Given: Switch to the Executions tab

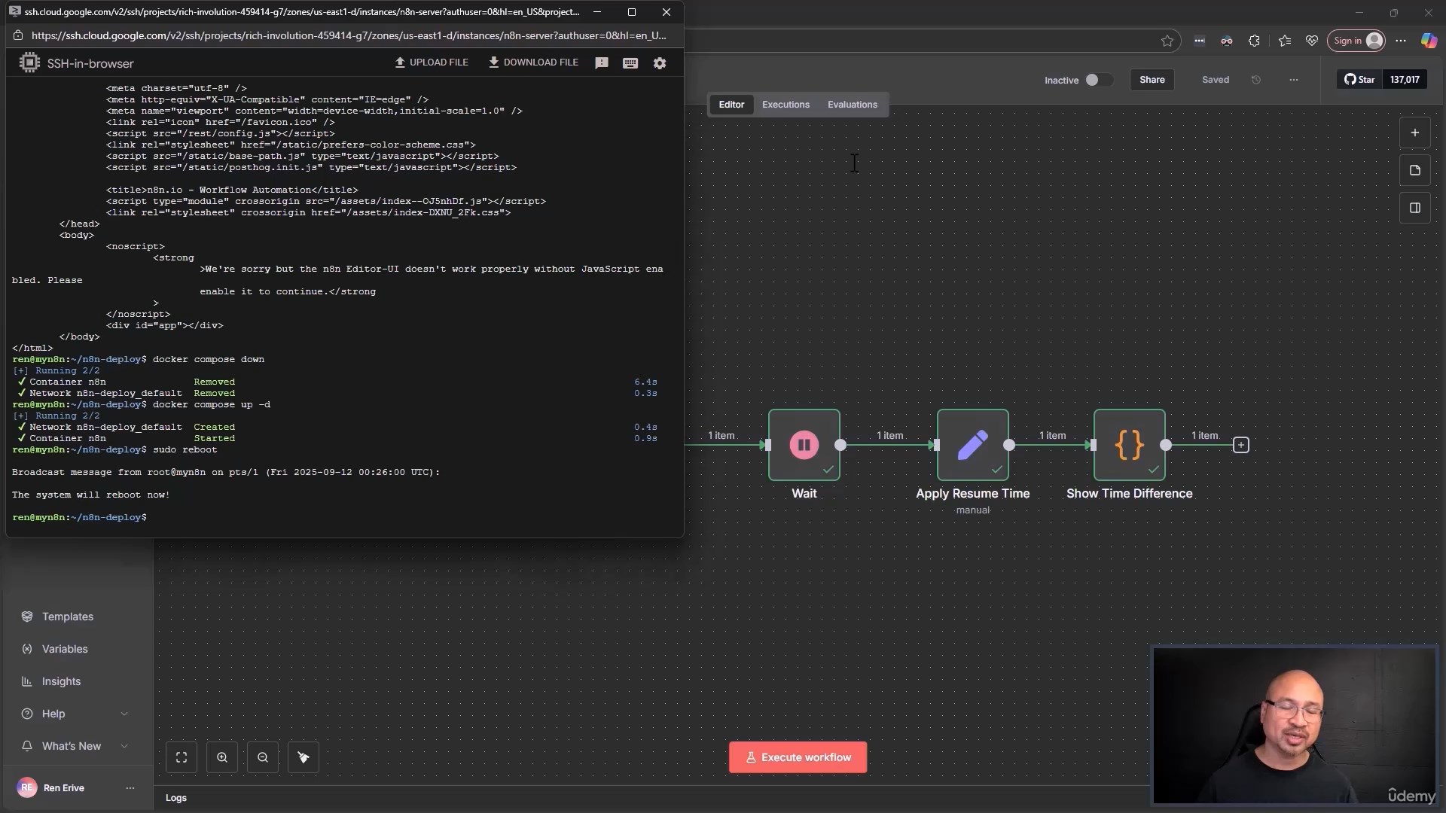Looking at the screenshot, I should coord(786,105).
